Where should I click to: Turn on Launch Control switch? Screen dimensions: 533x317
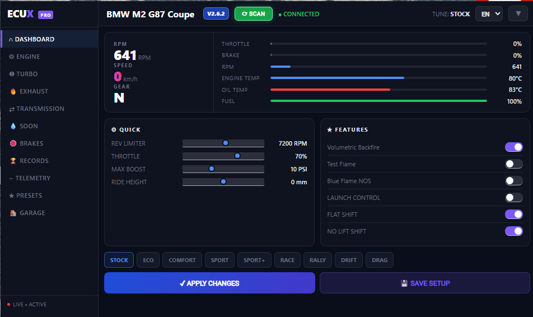coord(513,198)
